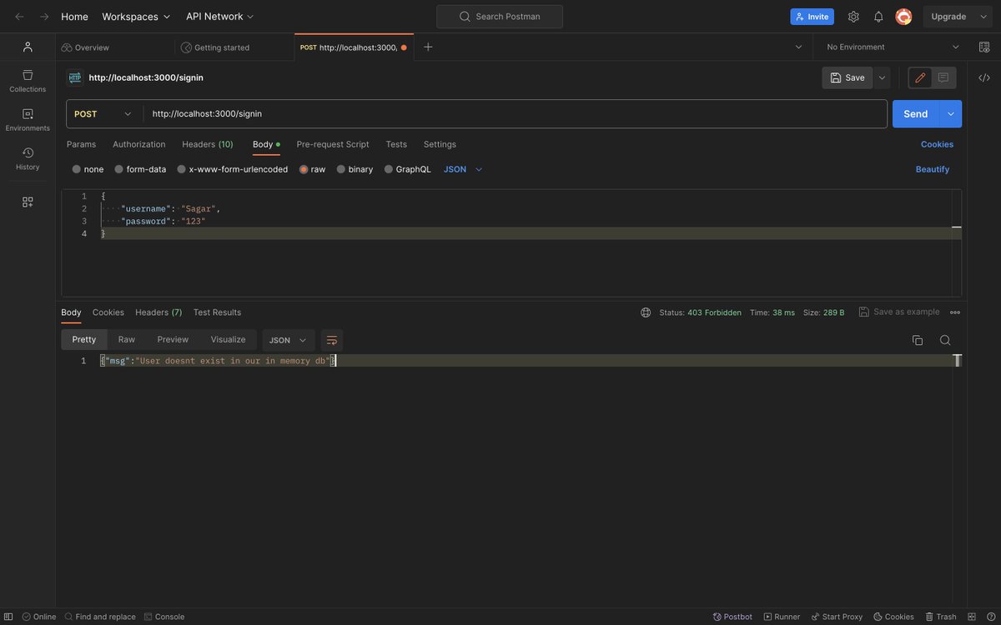Click the network globe icon by Status

pyautogui.click(x=646, y=312)
